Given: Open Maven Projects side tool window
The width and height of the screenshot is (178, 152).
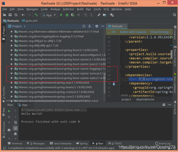Looking at the screenshot, I should coord(175,56).
